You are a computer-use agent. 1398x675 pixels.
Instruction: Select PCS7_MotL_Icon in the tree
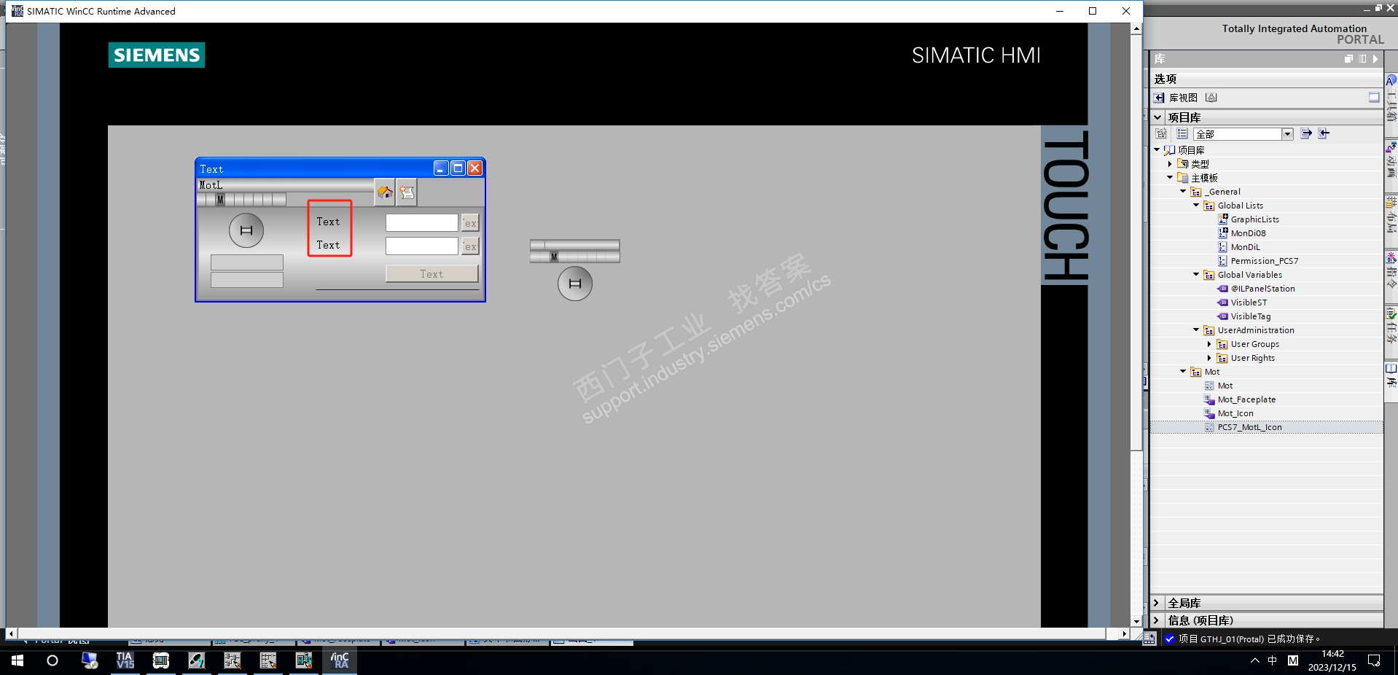(x=1249, y=427)
